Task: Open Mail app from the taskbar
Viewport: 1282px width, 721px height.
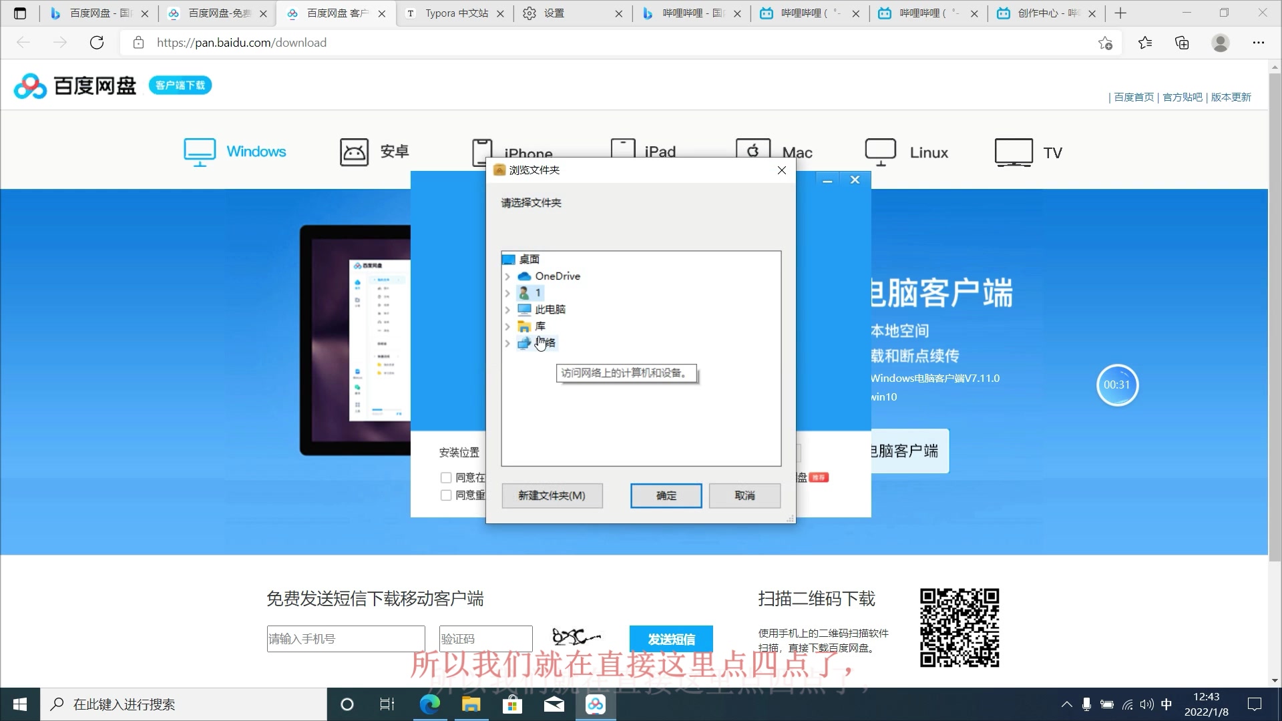Action: (x=554, y=704)
